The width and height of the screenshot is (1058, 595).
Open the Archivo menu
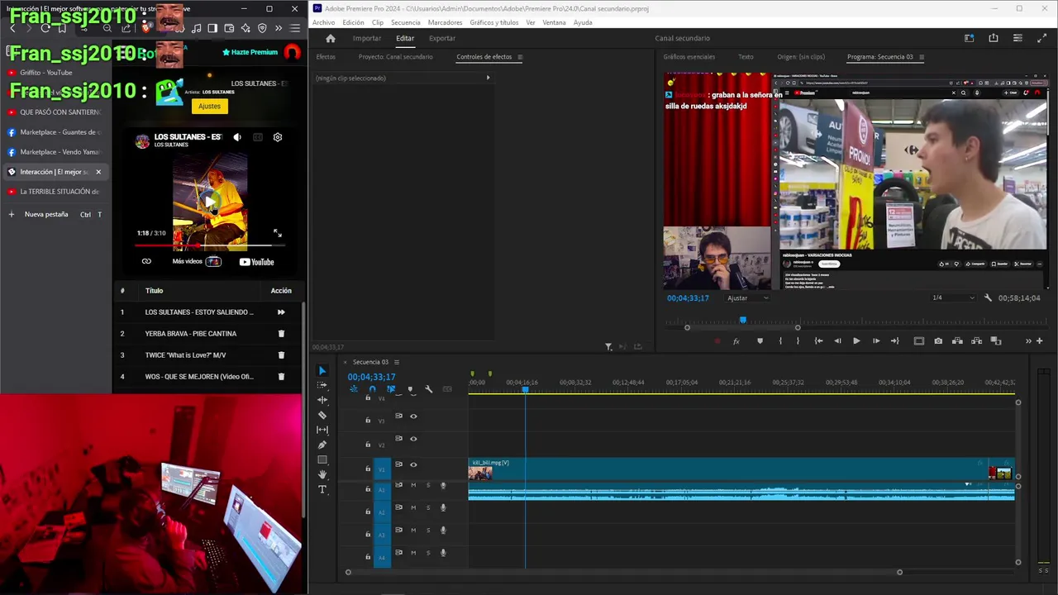click(x=323, y=22)
